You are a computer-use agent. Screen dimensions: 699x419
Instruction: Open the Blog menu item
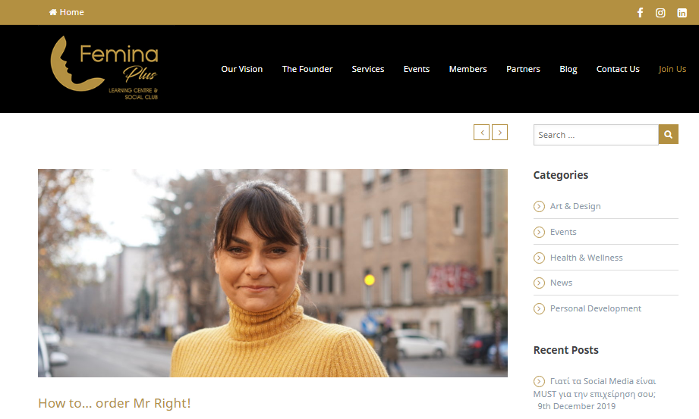click(x=568, y=69)
